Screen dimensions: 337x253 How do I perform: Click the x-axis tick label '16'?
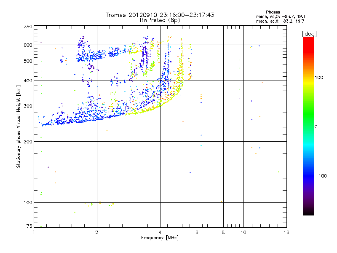point(286,232)
